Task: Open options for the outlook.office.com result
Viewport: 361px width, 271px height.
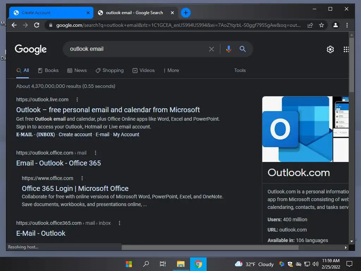Action: tap(96, 153)
